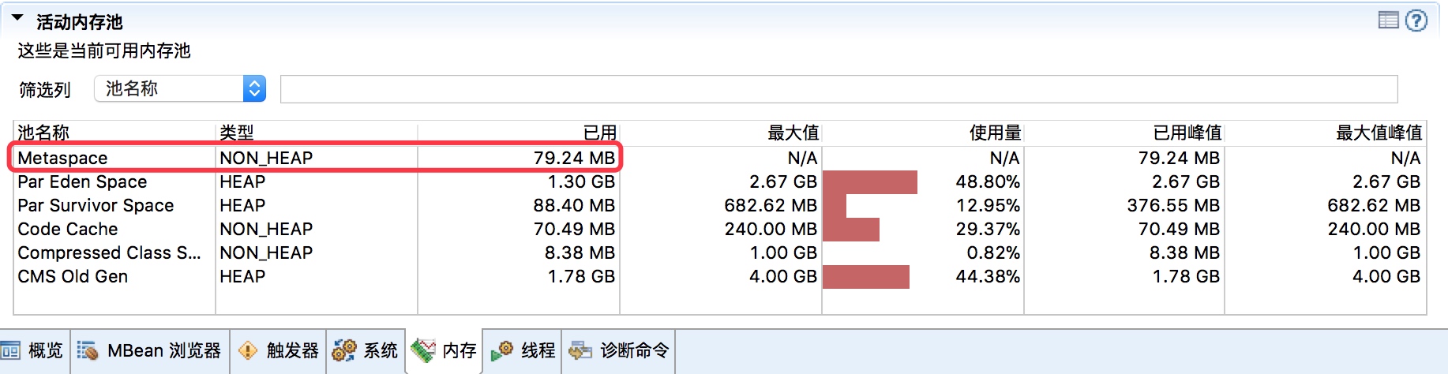Select the Par Eden Space row

click(719, 181)
